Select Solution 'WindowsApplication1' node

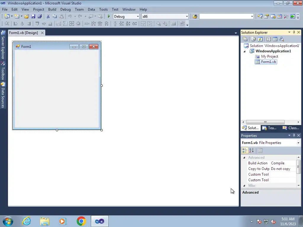tap(272, 46)
